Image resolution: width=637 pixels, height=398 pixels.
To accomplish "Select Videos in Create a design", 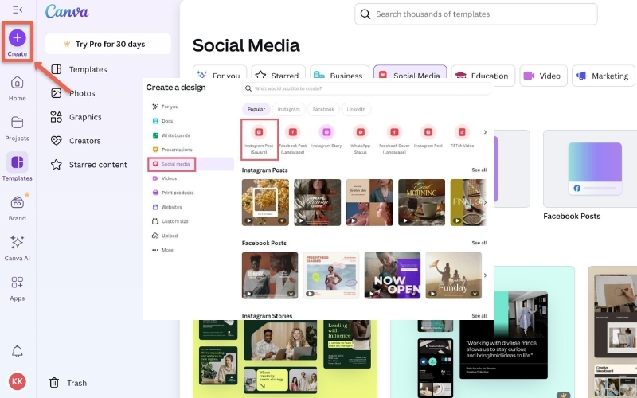I will click(x=165, y=178).
